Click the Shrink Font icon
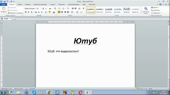Screen dimensions: 170x95 click(46, 8)
